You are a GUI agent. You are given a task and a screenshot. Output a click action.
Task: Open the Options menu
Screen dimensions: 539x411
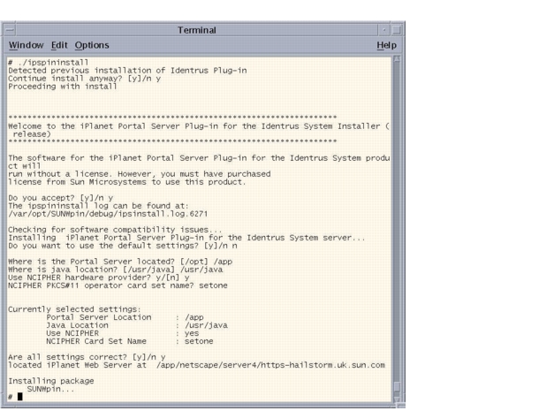click(x=92, y=45)
